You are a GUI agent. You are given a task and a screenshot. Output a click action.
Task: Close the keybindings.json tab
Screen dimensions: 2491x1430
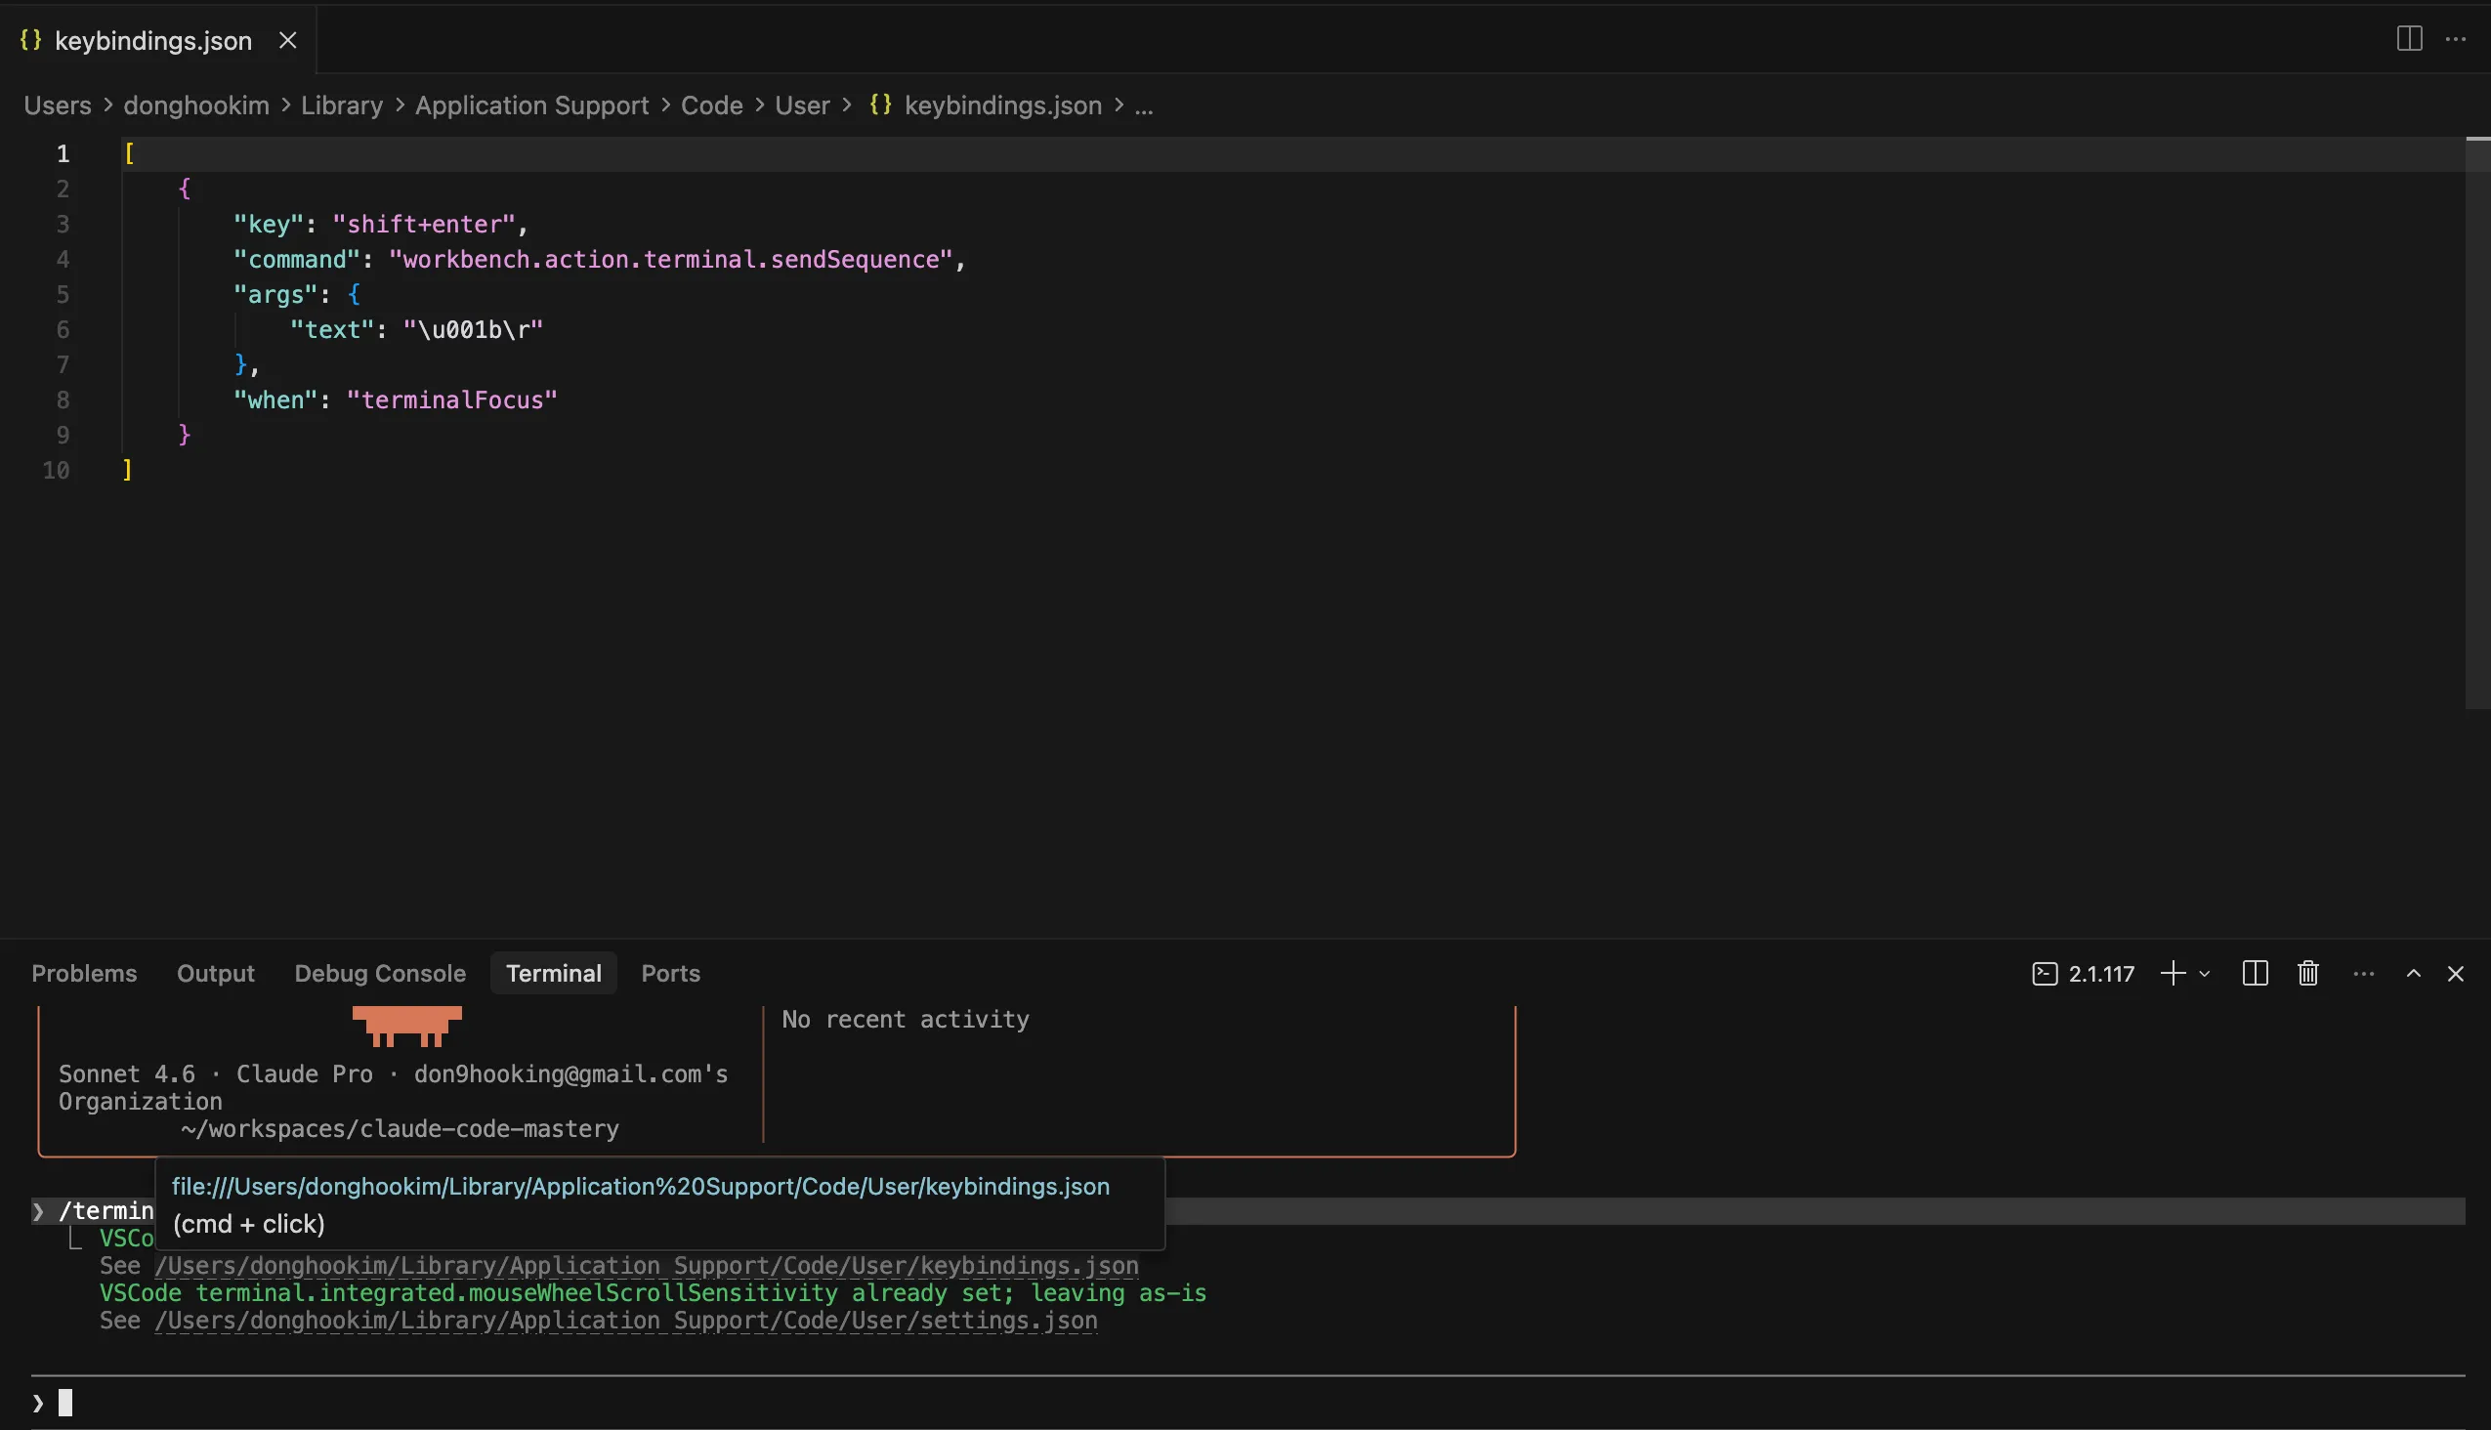point(287,40)
